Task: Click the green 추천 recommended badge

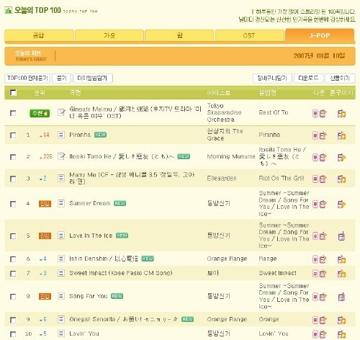Action: click(40, 113)
